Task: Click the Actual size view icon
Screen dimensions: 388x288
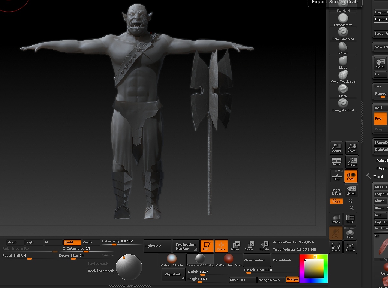Action: tap(337, 148)
